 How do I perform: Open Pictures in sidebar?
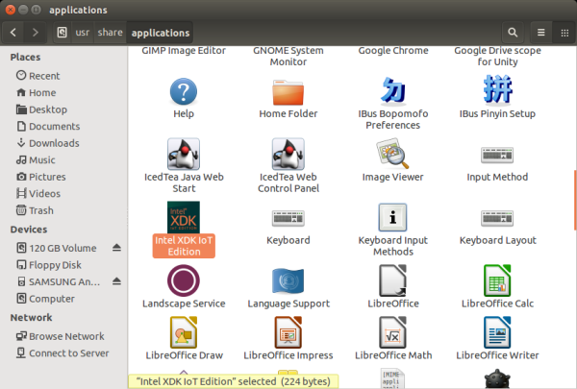point(41,177)
